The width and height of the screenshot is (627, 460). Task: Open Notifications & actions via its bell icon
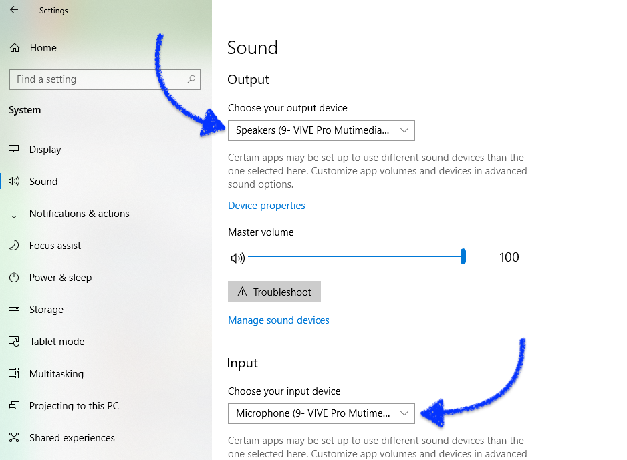click(15, 213)
